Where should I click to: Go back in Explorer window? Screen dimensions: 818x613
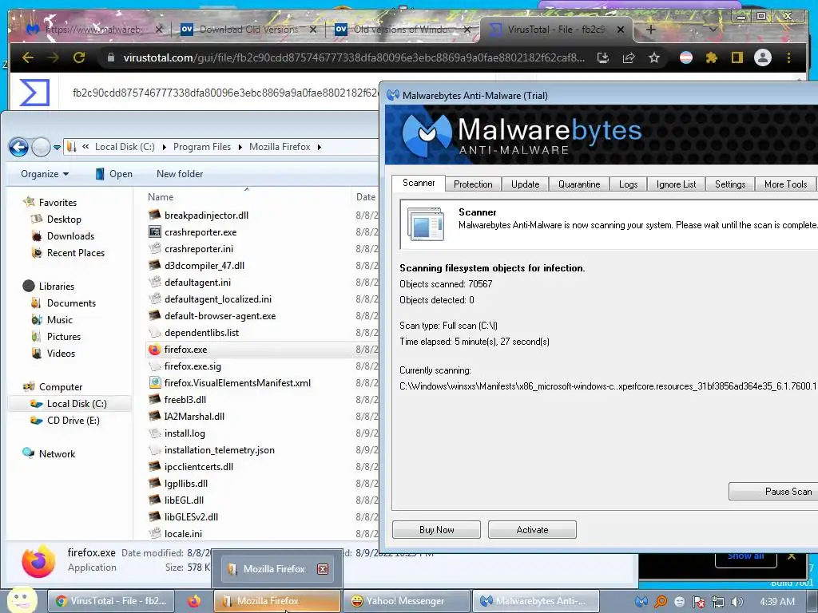[x=19, y=148]
